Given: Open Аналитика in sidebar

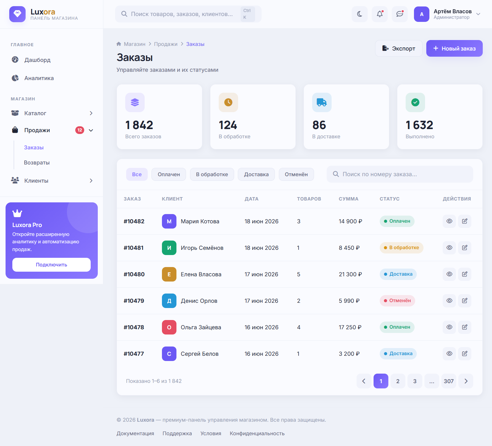Looking at the screenshot, I should click(52, 78).
